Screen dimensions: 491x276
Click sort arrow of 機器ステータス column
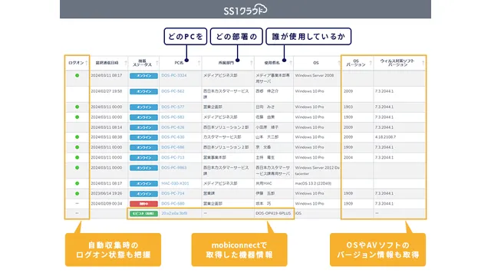click(x=157, y=63)
